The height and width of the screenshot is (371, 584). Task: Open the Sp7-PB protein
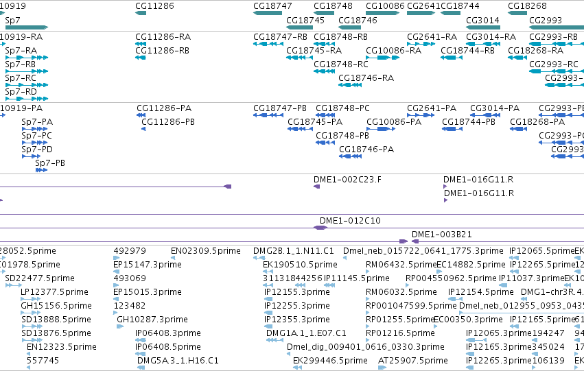(50, 163)
